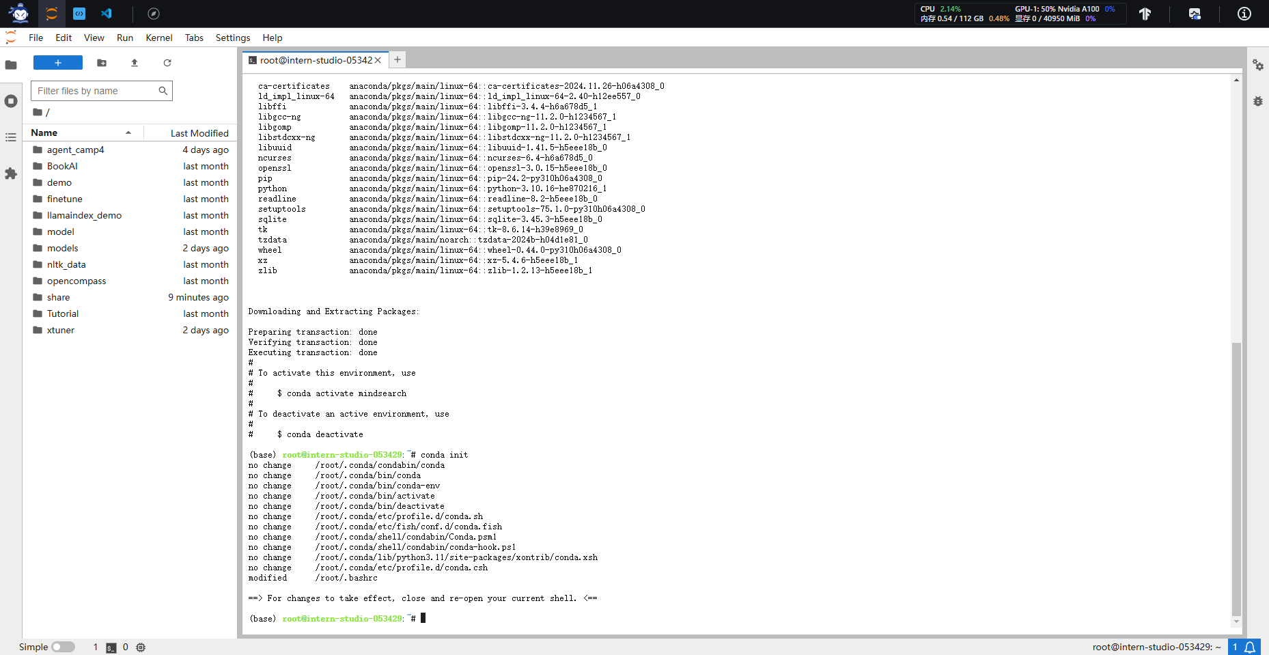Open the File Browser sidebar folder icon
The image size is (1269, 655).
(x=11, y=65)
